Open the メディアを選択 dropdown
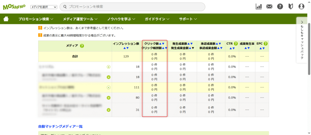The image size is (311, 135). pos(44,7)
